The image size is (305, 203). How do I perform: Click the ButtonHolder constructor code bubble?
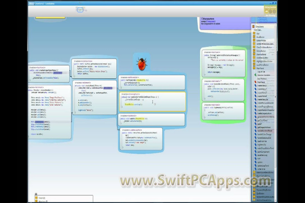(152, 82)
